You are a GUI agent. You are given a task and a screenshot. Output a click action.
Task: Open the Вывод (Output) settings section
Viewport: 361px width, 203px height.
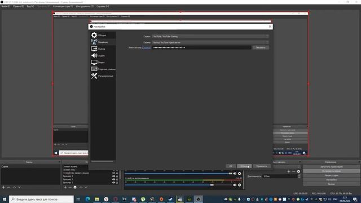pos(103,49)
